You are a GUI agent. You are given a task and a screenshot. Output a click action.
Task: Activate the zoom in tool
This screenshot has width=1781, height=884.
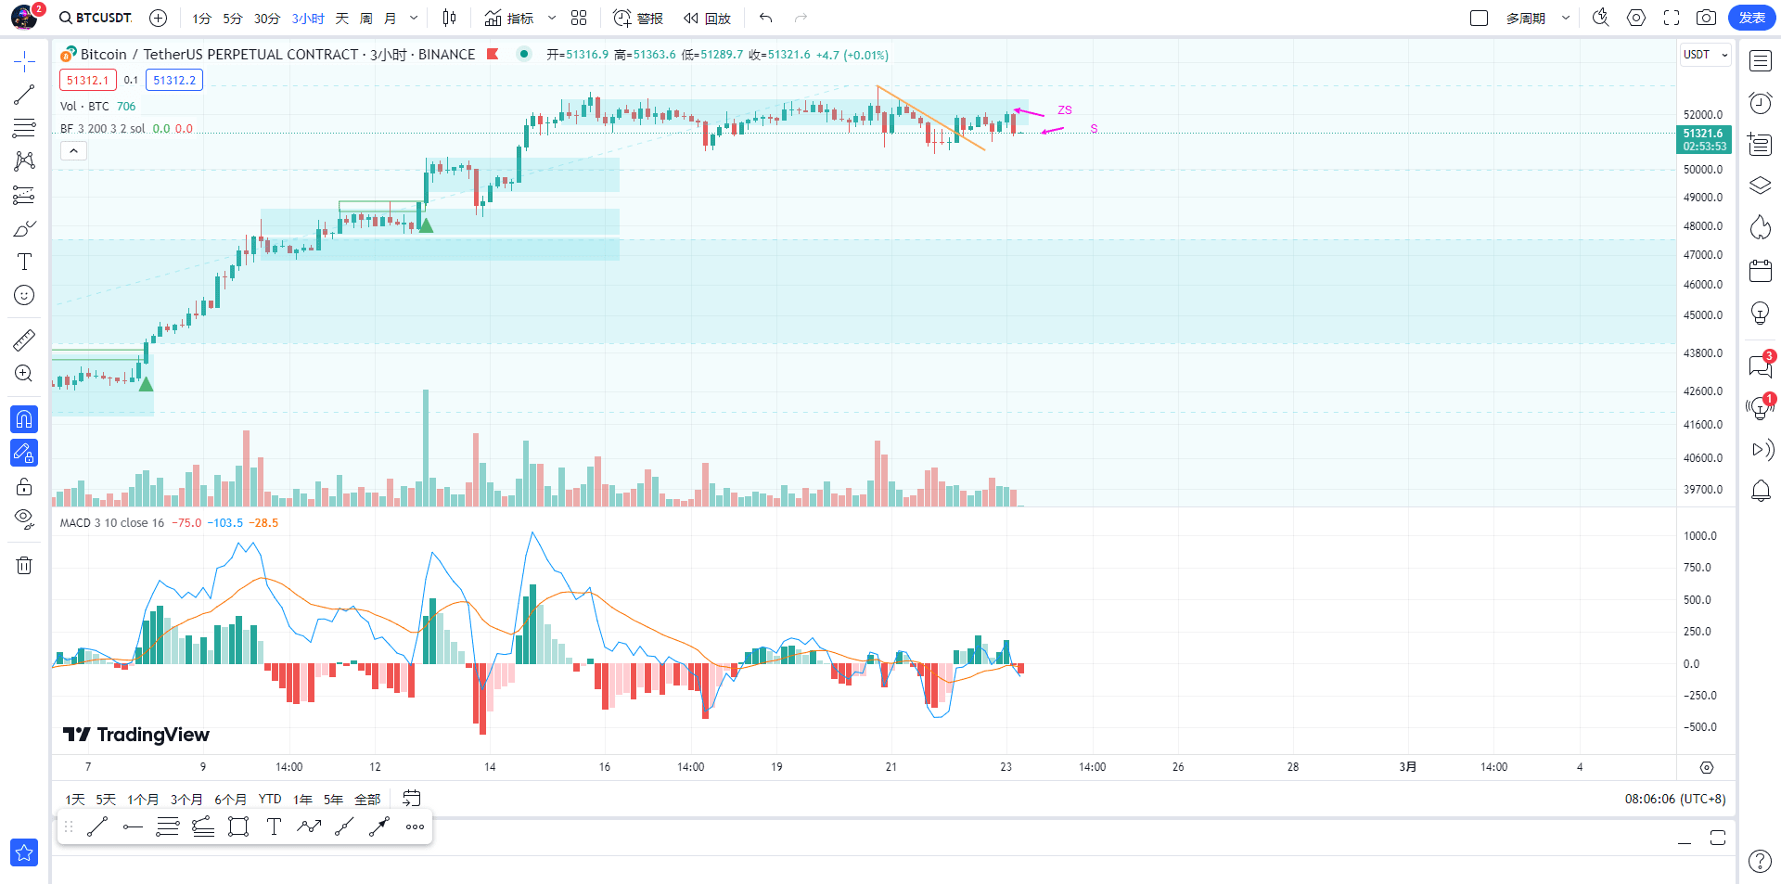tap(24, 374)
